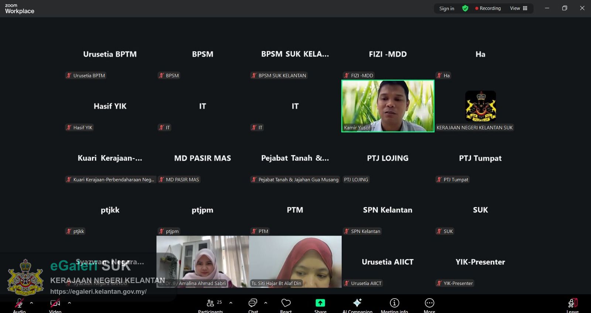Select the large FIZI -MDD tile name
This screenshot has width=591, height=313.
pos(387,54)
